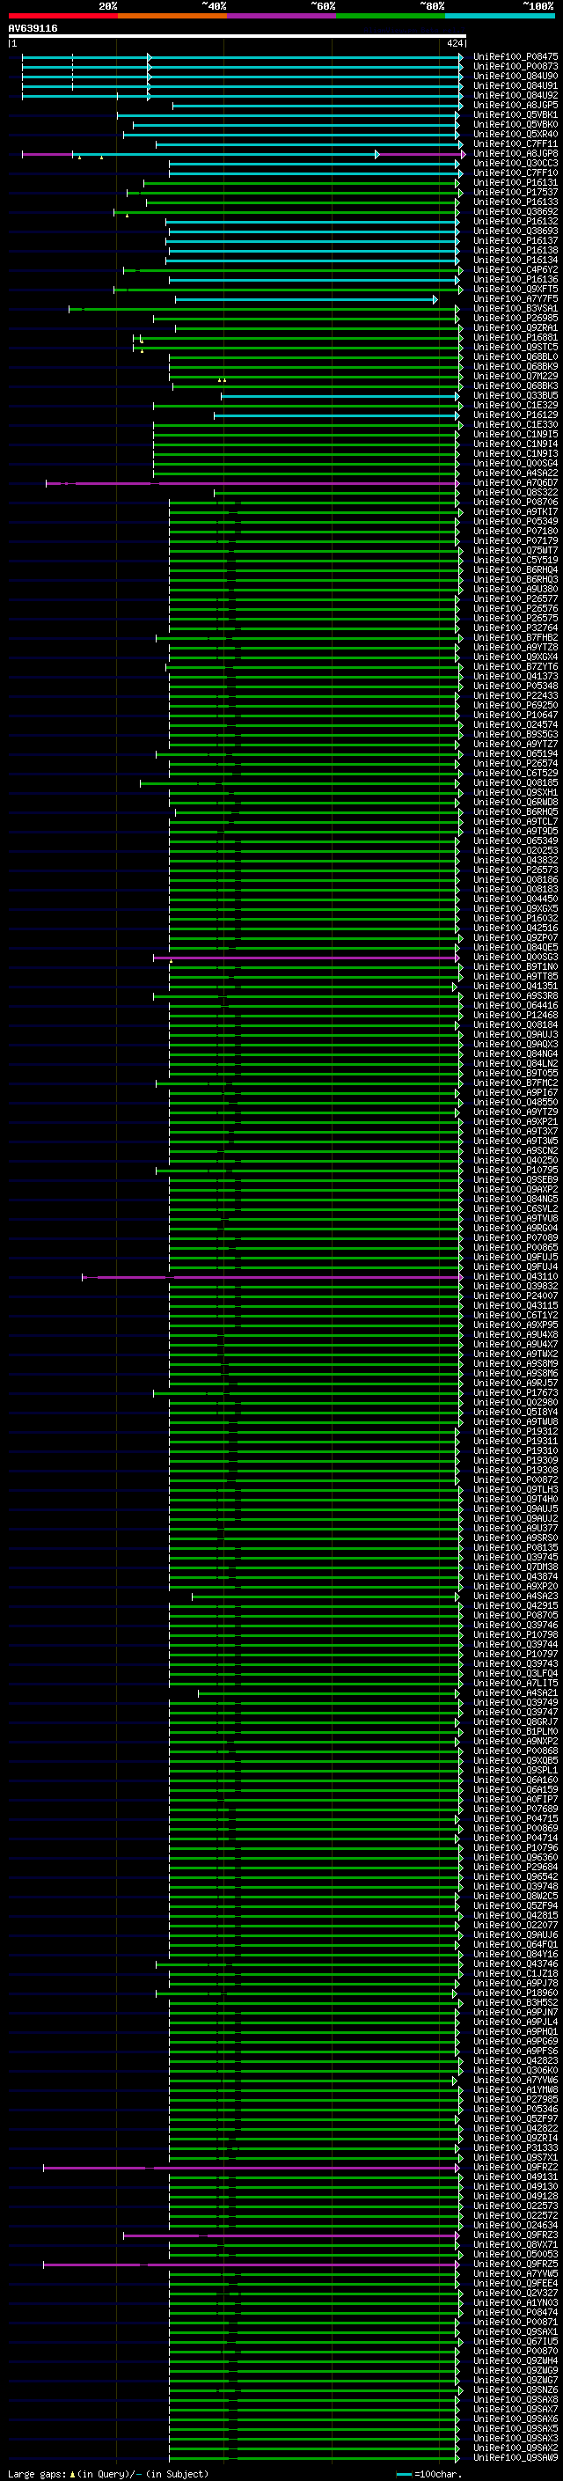Open hit UniRef100_A8JGP8

tap(515, 153)
